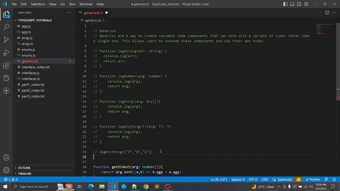Open Customize Layout icon in title bar
Image resolution: width=340 pixels, height=191 pixels.
click(306, 4)
